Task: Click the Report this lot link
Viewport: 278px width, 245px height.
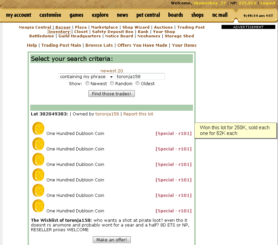Action: (138, 114)
